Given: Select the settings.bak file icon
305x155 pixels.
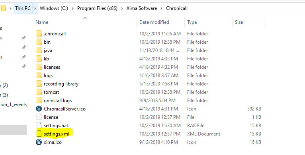Looking at the screenshot, I should coord(39,126).
